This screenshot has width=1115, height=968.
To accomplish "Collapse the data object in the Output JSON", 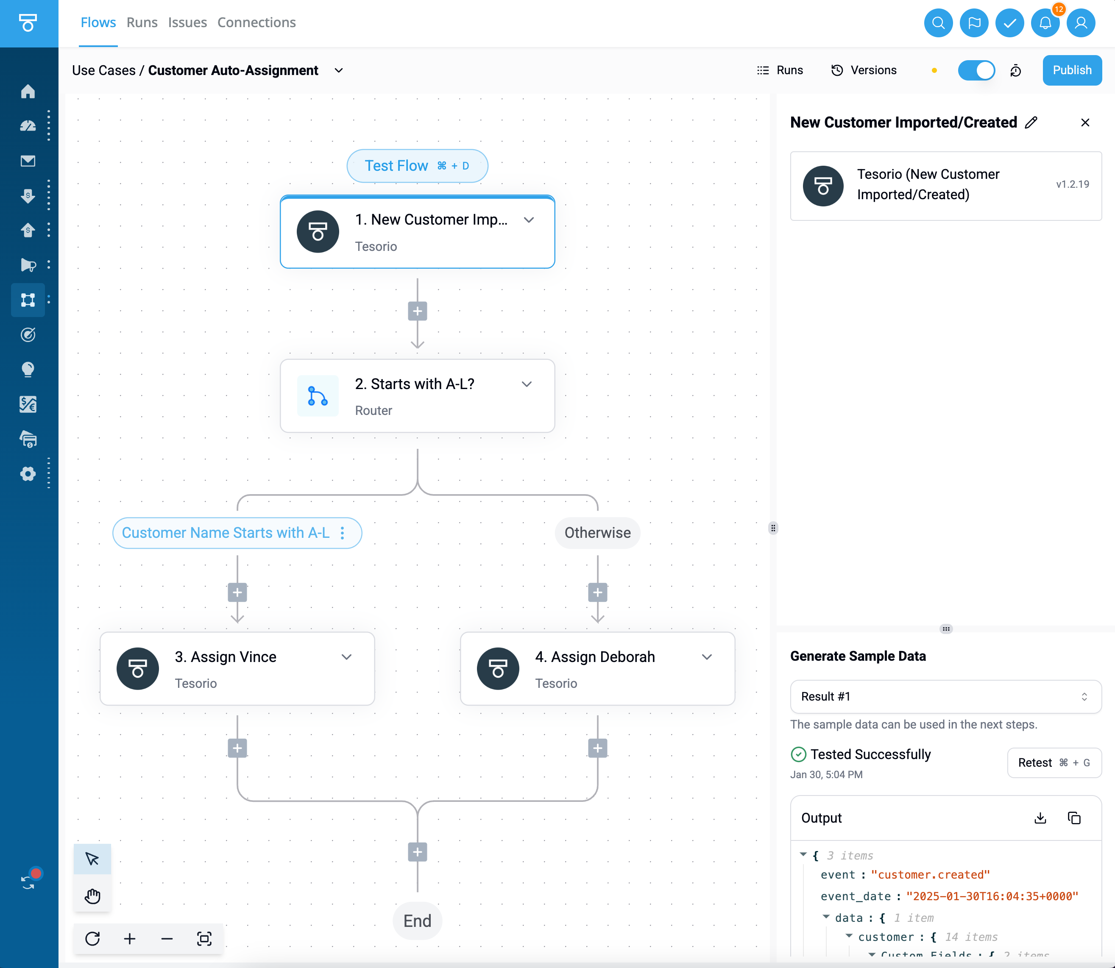I will pyautogui.click(x=826, y=917).
